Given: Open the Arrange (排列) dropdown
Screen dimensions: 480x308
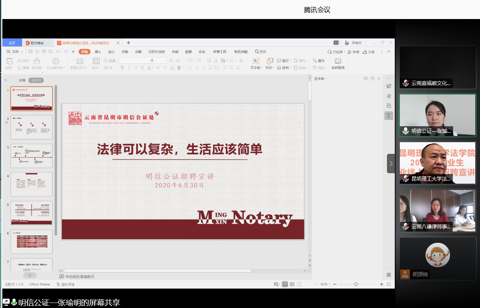Looking at the screenshot, I should [x=285, y=68].
